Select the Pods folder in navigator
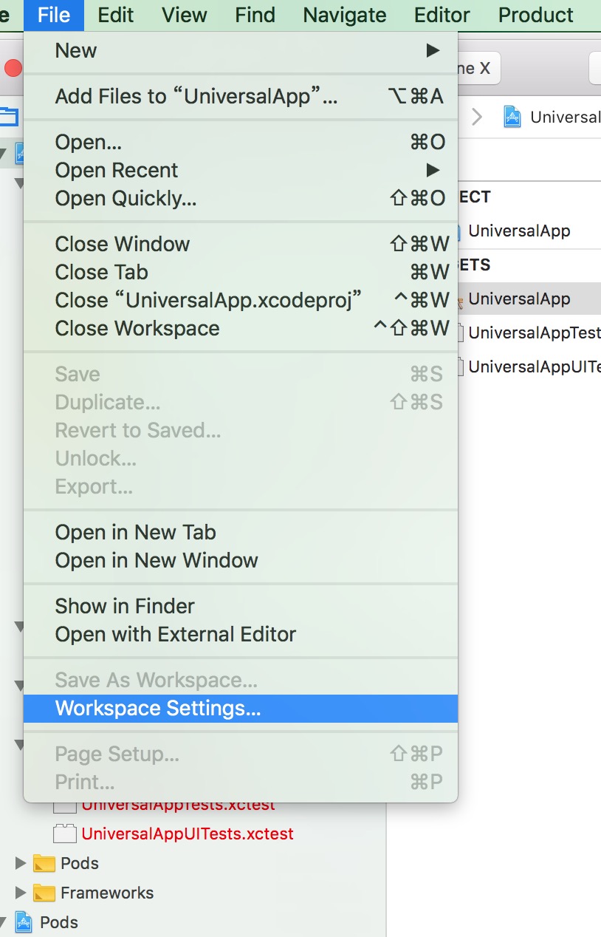The height and width of the screenshot is (937, 601). pos(80,863)
